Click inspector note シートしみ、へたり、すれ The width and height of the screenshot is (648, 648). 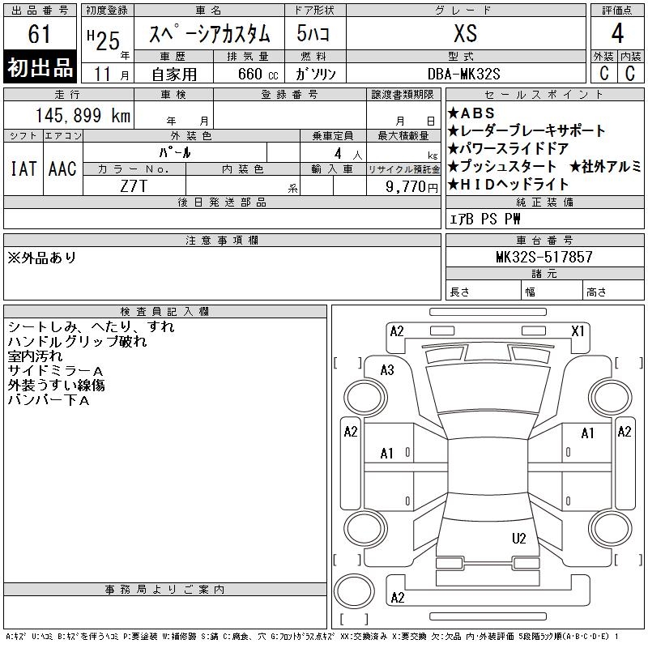pyautogui.click(x=91, y=327)
